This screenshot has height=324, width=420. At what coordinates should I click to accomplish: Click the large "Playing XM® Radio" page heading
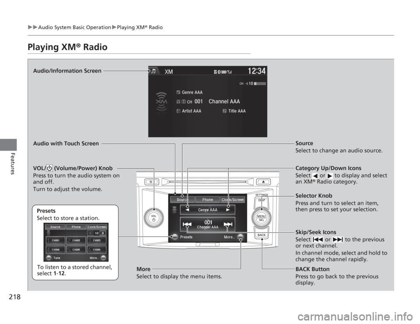(67, 47)
